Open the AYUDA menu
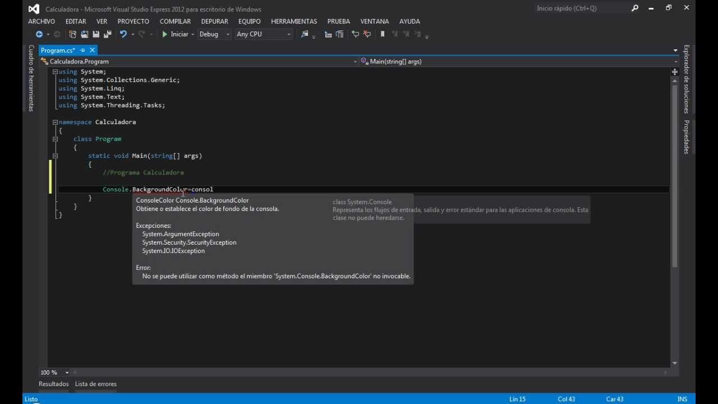 click(409, 21)
